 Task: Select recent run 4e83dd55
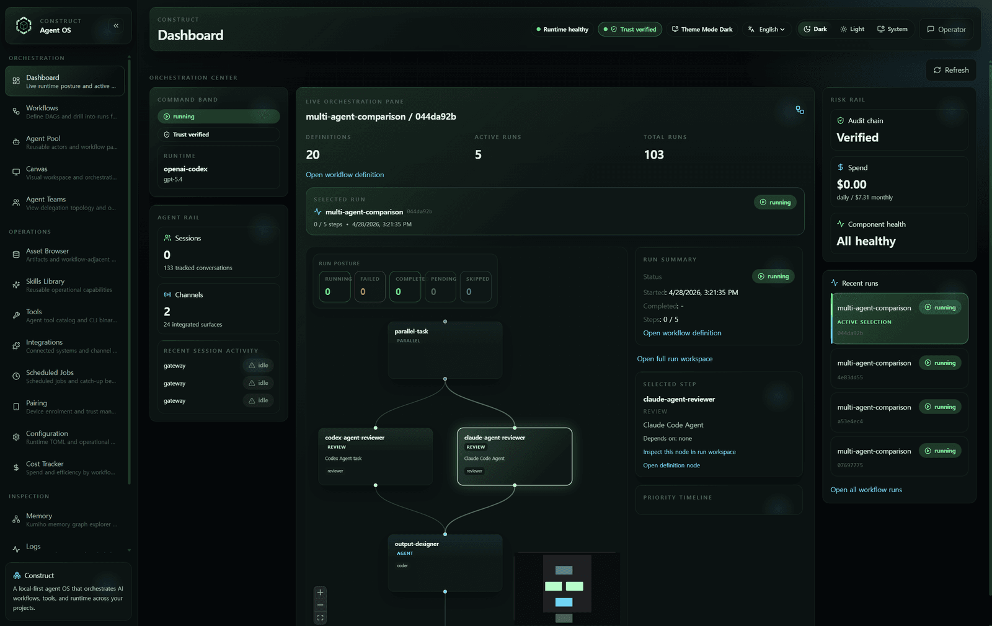(899, 369)
